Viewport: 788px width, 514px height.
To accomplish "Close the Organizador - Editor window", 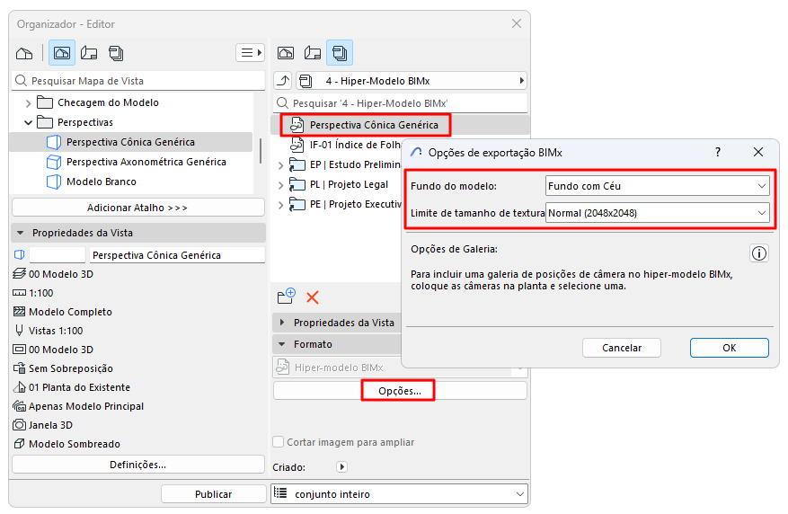I will (x=517, y=23).
